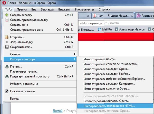This screenshot has width=154, height=114.
Task: Open the Виджеты menu
Action: 64,9
